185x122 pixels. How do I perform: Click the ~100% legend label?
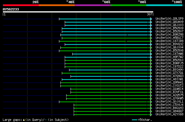pyautogui.click(x=177, y=2)
